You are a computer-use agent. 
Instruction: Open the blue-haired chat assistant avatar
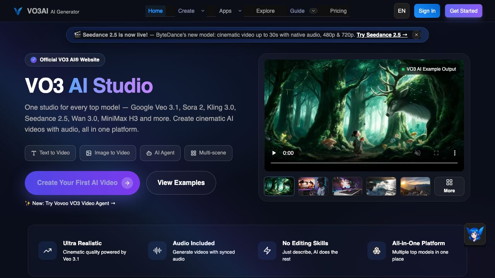pos(475,234)
